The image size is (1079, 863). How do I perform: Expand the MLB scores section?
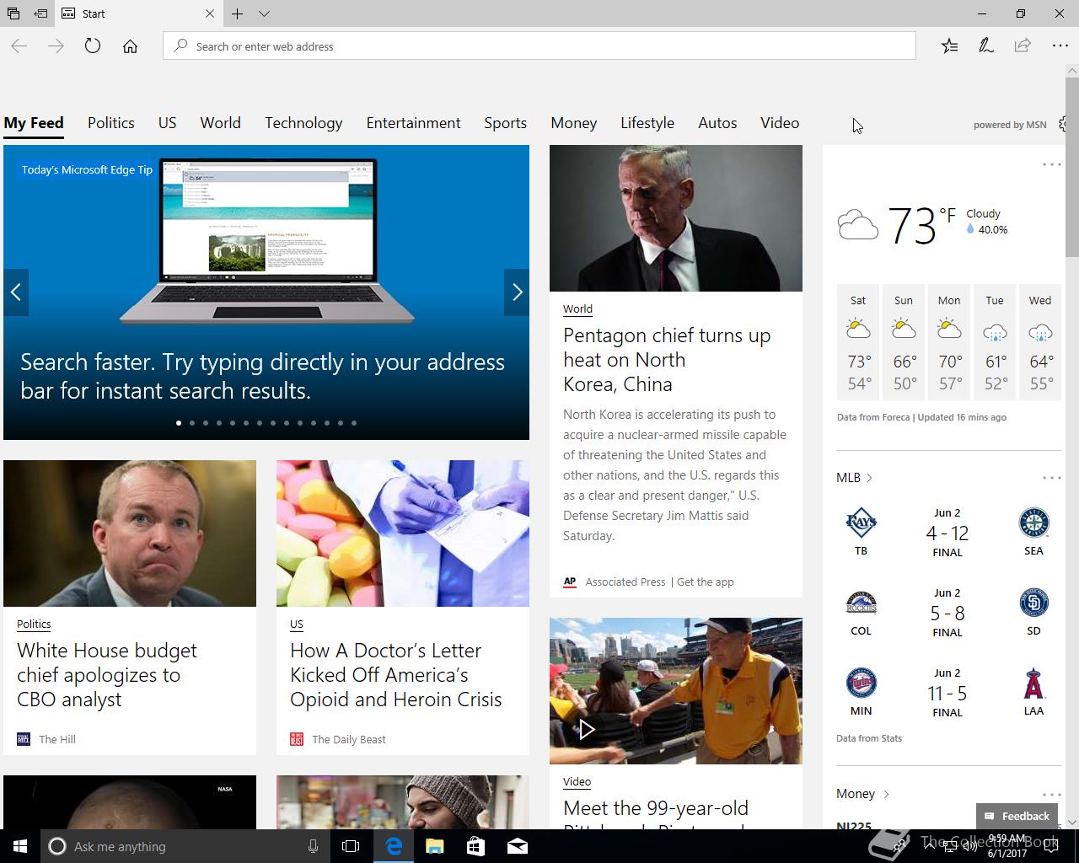pos(854,478)
